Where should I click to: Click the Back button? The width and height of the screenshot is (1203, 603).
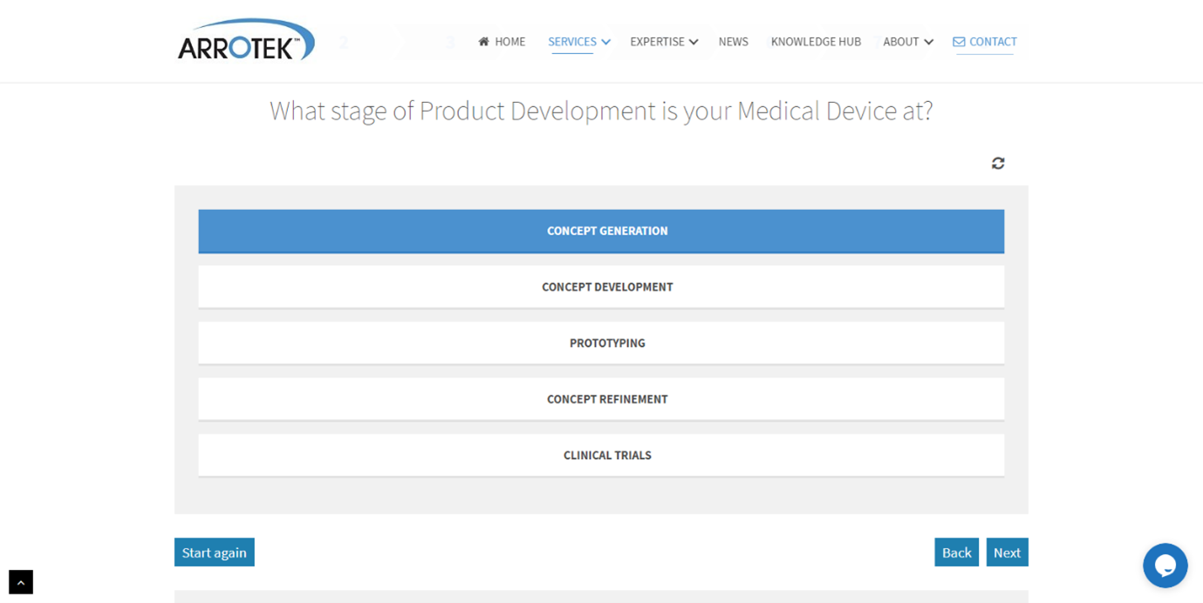click(x=956, y=552)
